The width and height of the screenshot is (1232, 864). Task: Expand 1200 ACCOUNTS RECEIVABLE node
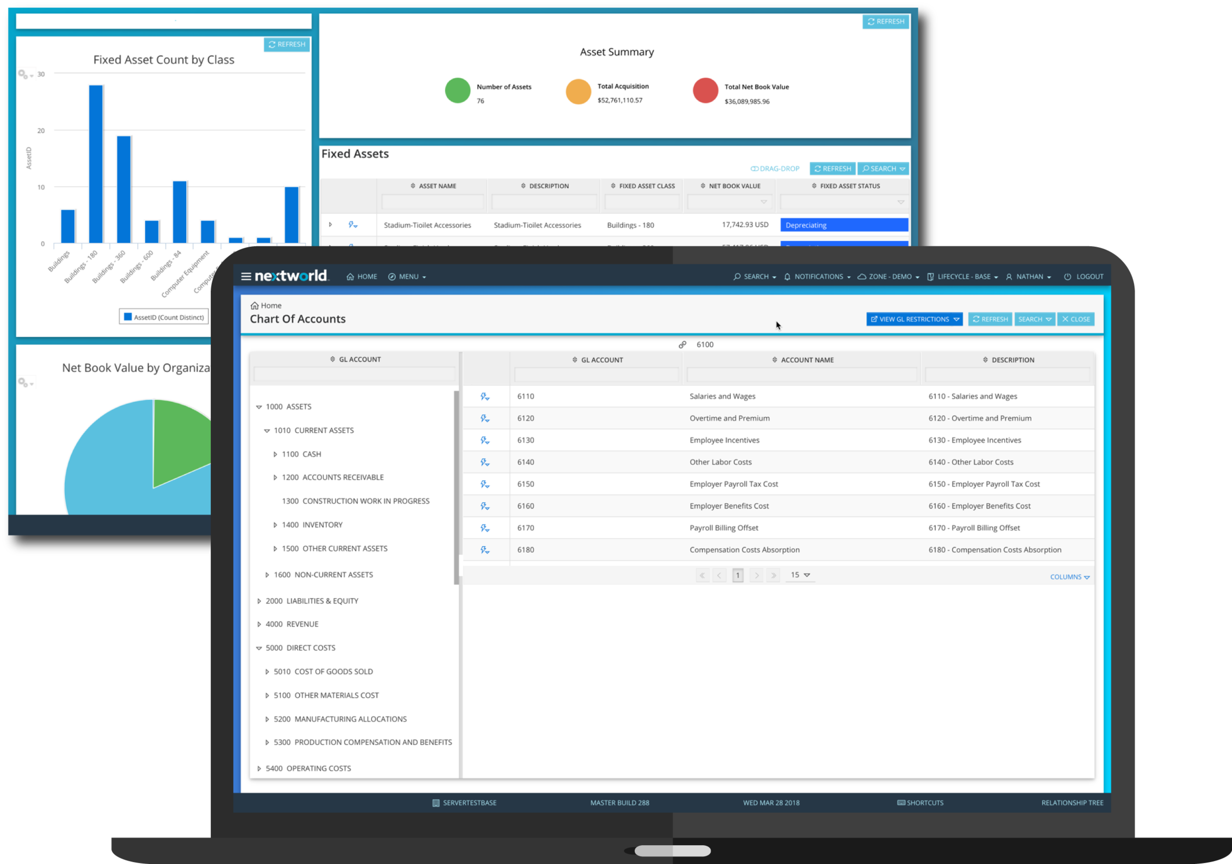[x=274, y=477]
